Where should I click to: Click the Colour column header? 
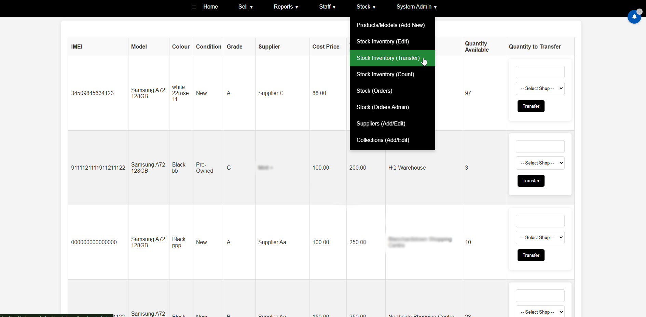(181, 47)
